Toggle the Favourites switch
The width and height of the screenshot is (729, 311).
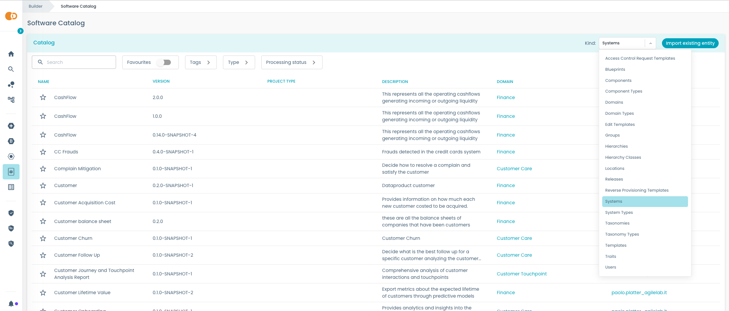pyautogui.click(x=164, y=62)
